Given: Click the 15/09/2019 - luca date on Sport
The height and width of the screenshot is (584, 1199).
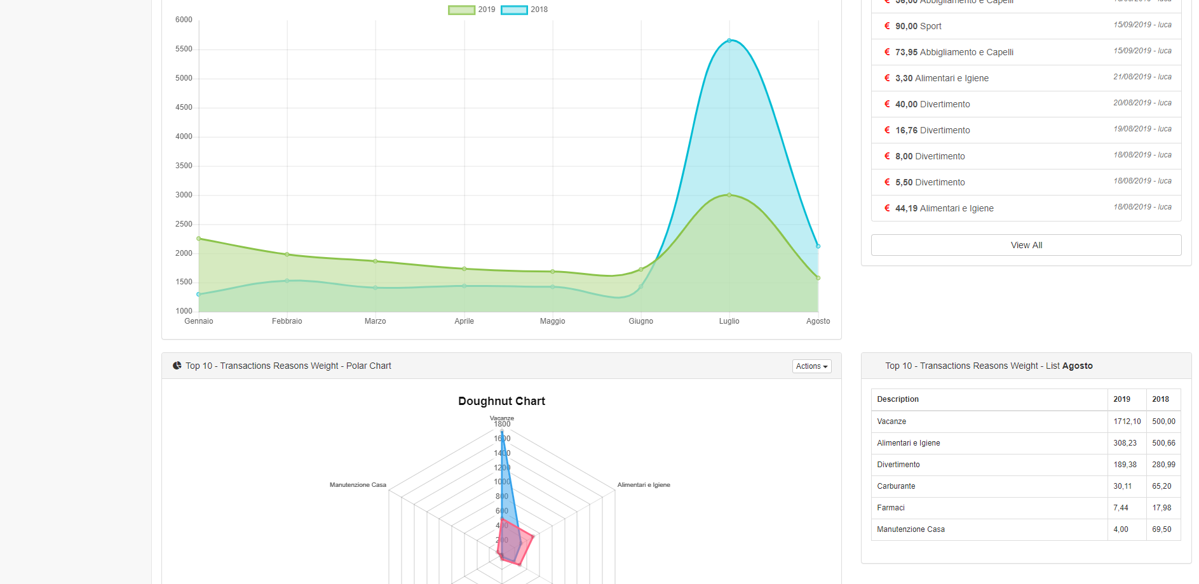Looking at the screenshot, I should coord(1142,25).
